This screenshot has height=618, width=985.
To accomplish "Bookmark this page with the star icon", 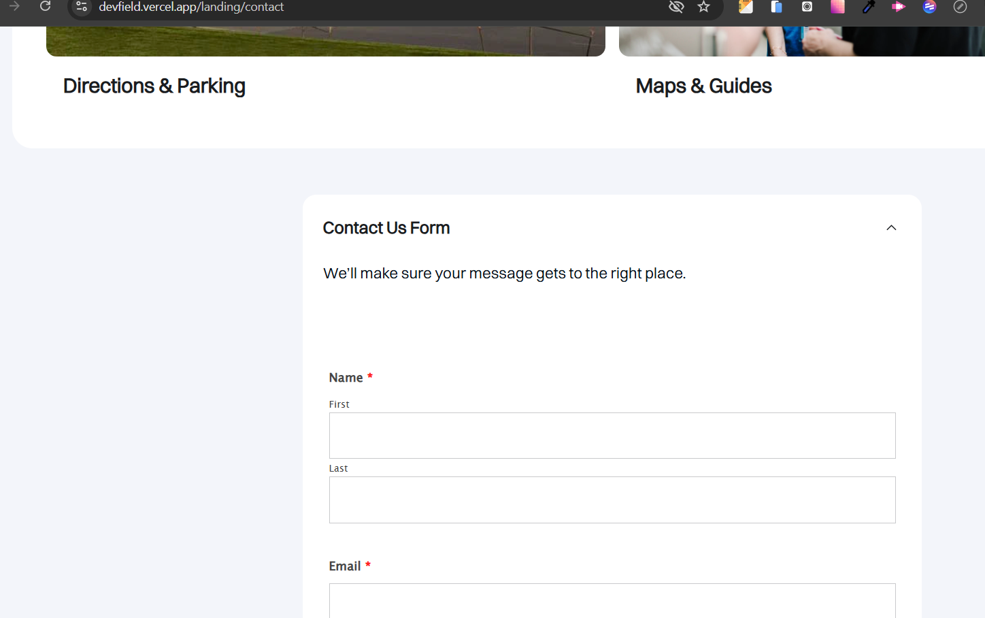I will click(x=703, y=7).
